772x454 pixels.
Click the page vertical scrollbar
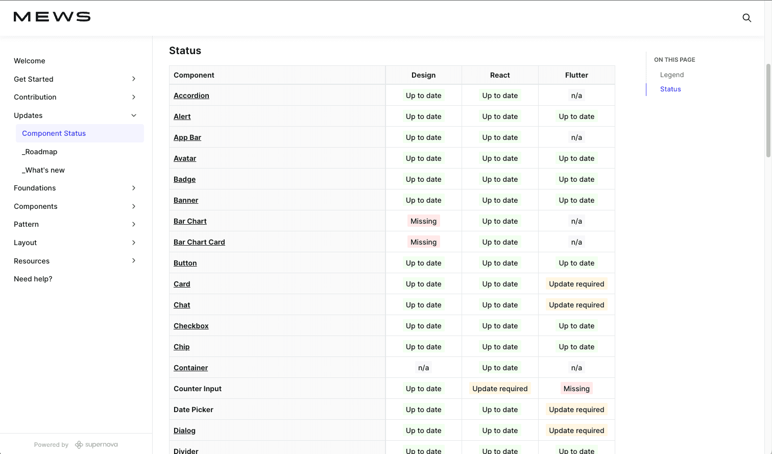[768, 110]
